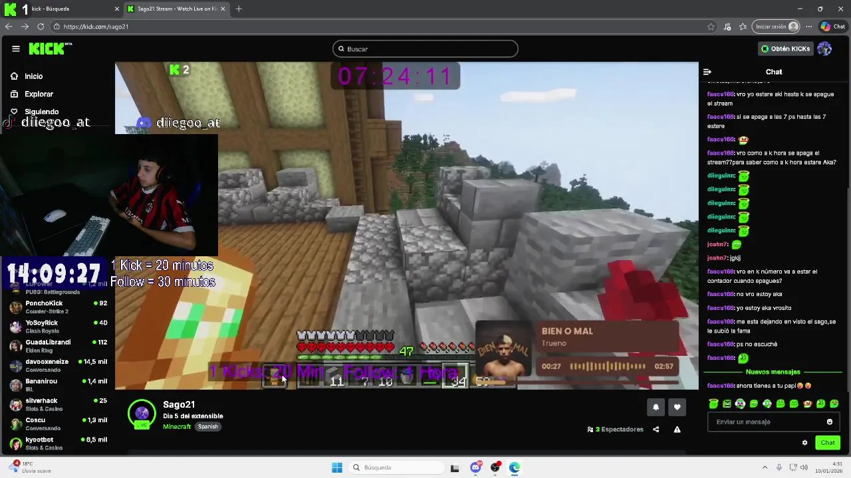Insert the sixth quick emote
The image size is (851, 478).
coord(781,404)
